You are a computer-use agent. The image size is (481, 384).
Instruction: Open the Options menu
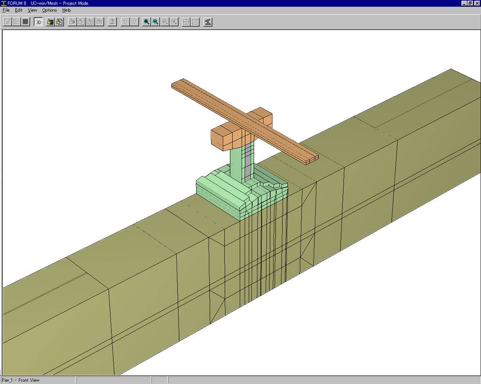click(x=49, y=10)
